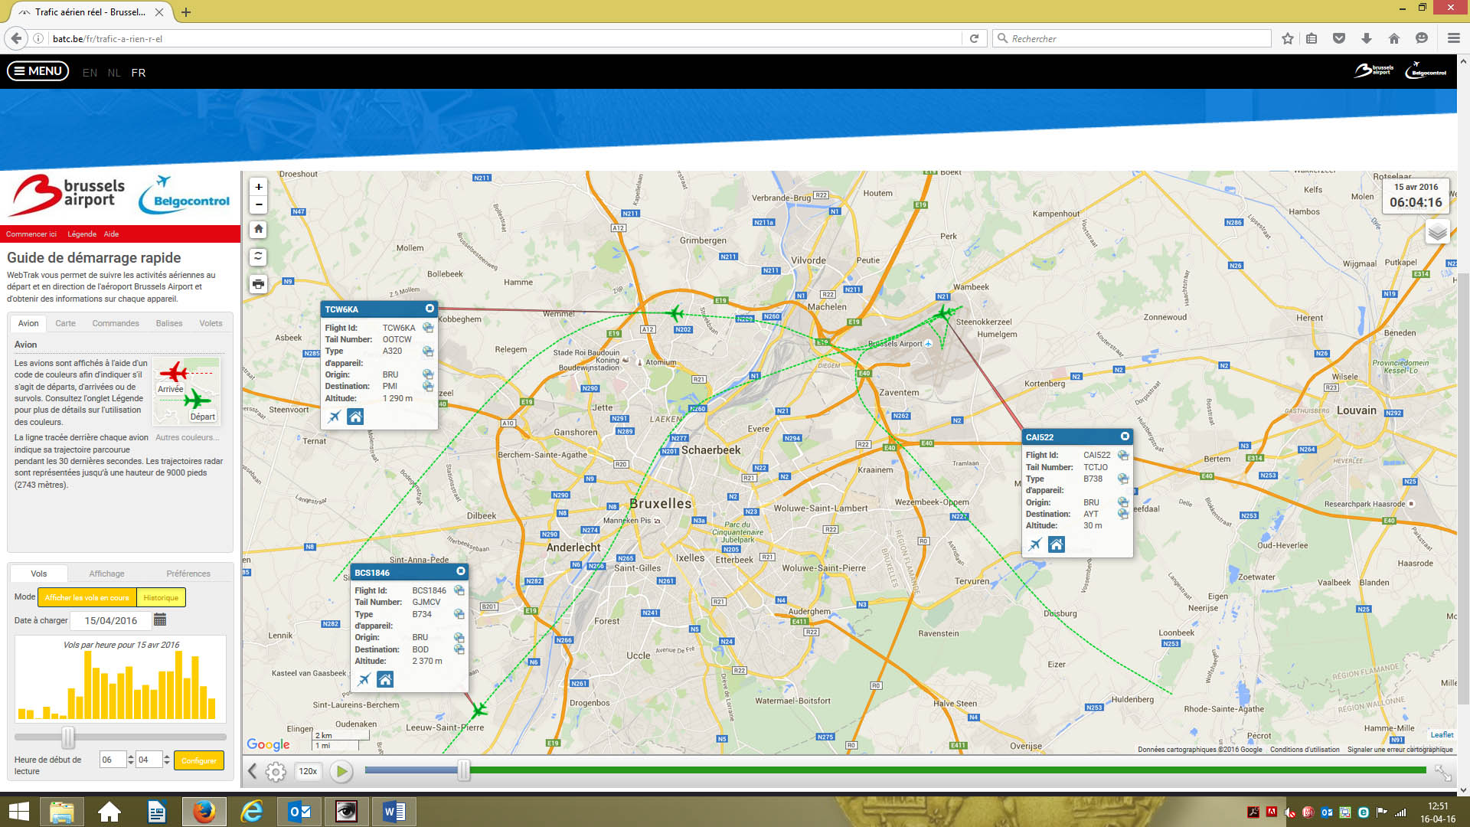The image size is (1470, 827).
Task: Reset map to home view
Action: pos(259,229)
